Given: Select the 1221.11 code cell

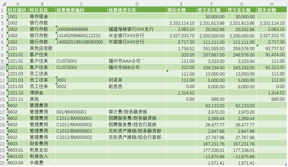Looking at the screenshot, I should (x=18, y=99).
